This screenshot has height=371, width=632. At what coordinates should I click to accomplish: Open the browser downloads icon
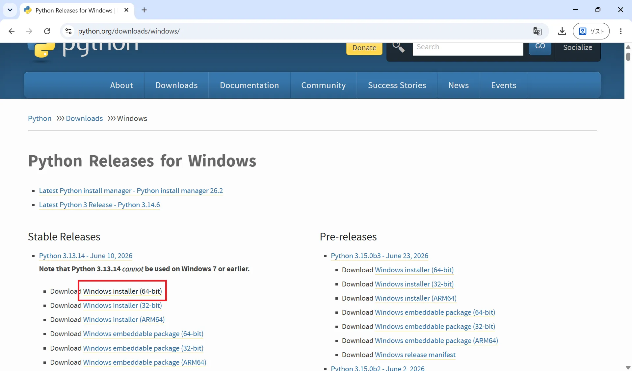coord(562,31)
